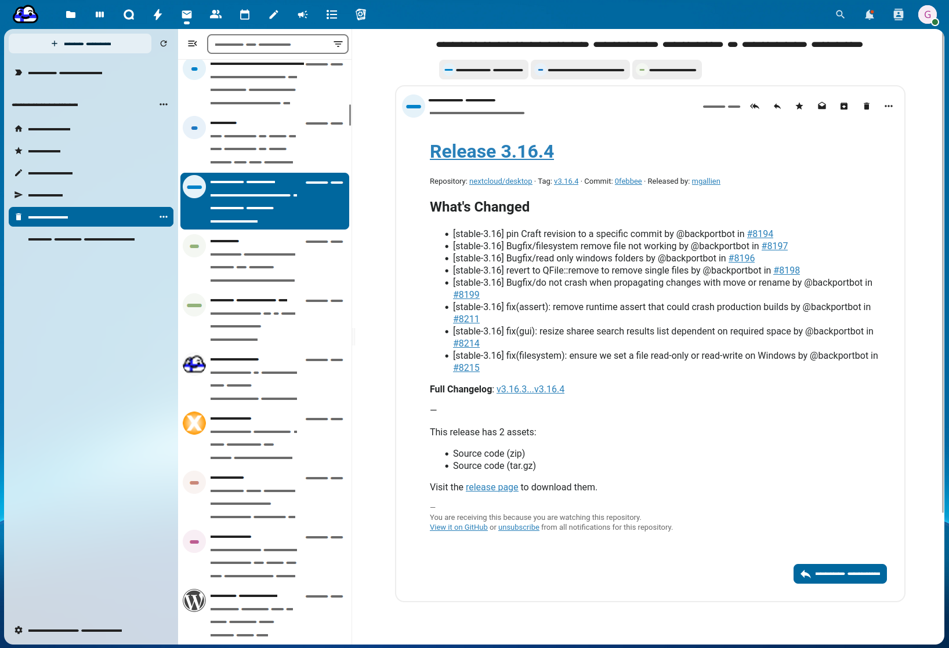The image size is (949, 648).
Task: Archive the message with the archive icon
Action: (x=844, y=106)
